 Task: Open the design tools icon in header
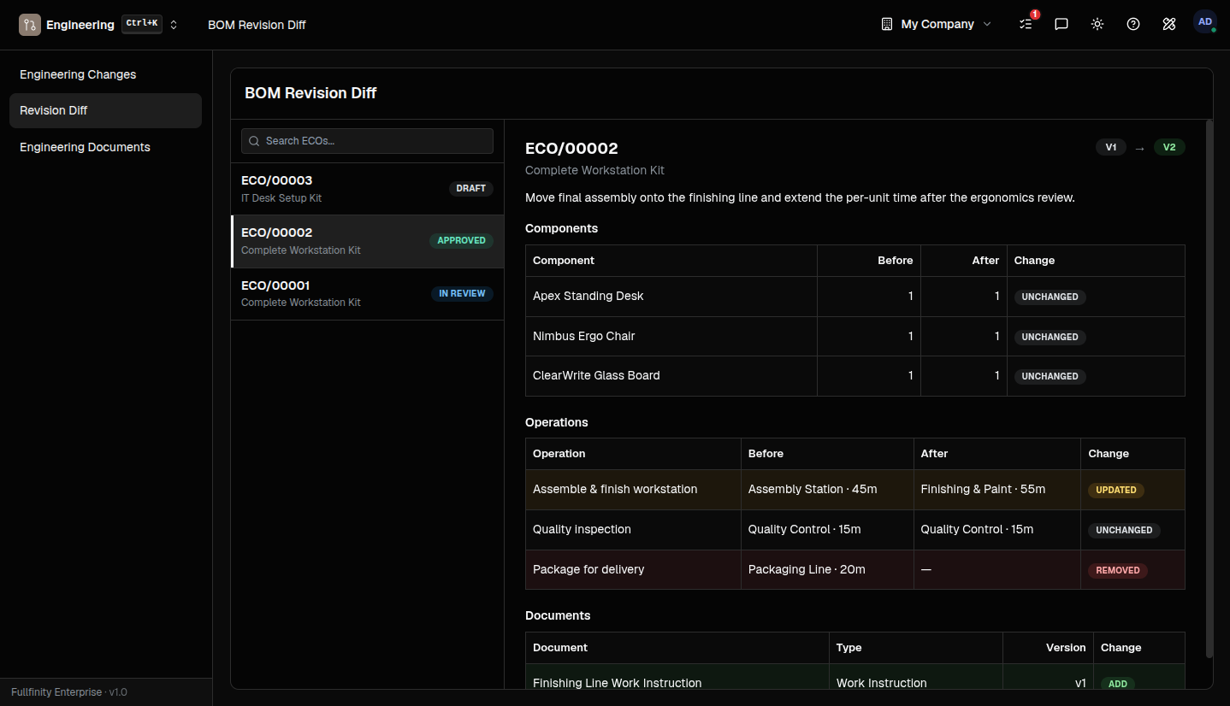point(1169,24)
